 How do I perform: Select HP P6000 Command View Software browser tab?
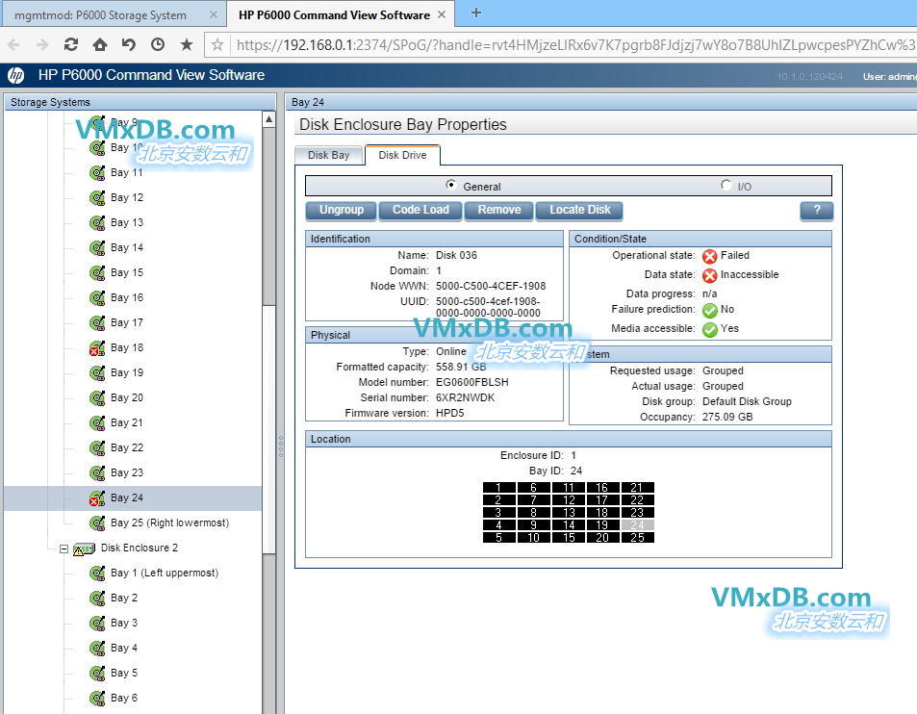[x=334, y=15]
